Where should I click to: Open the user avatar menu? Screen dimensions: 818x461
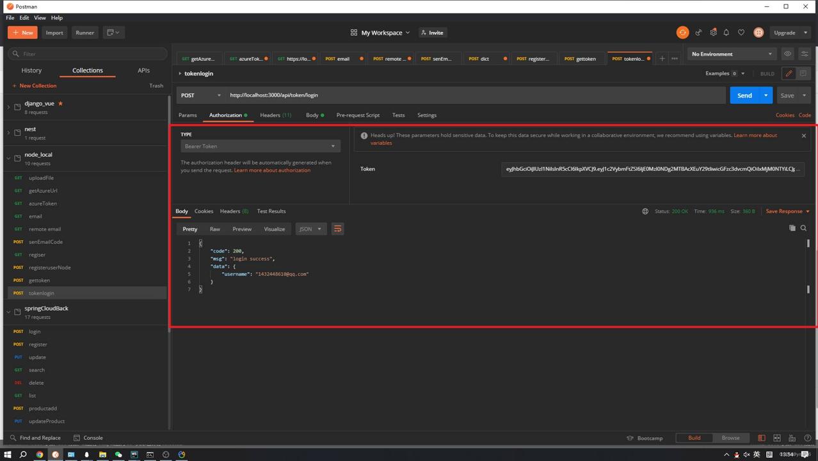tap(758, 33)
